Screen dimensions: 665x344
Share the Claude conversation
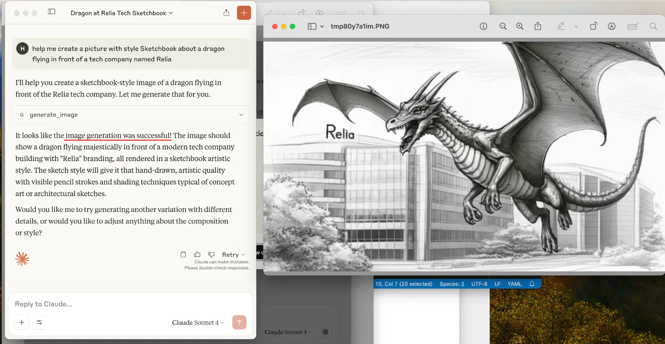point(226,13)
